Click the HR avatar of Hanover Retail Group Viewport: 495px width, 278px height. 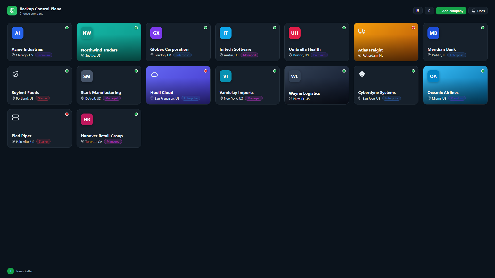pyautogui.click(x=87, y=119)
